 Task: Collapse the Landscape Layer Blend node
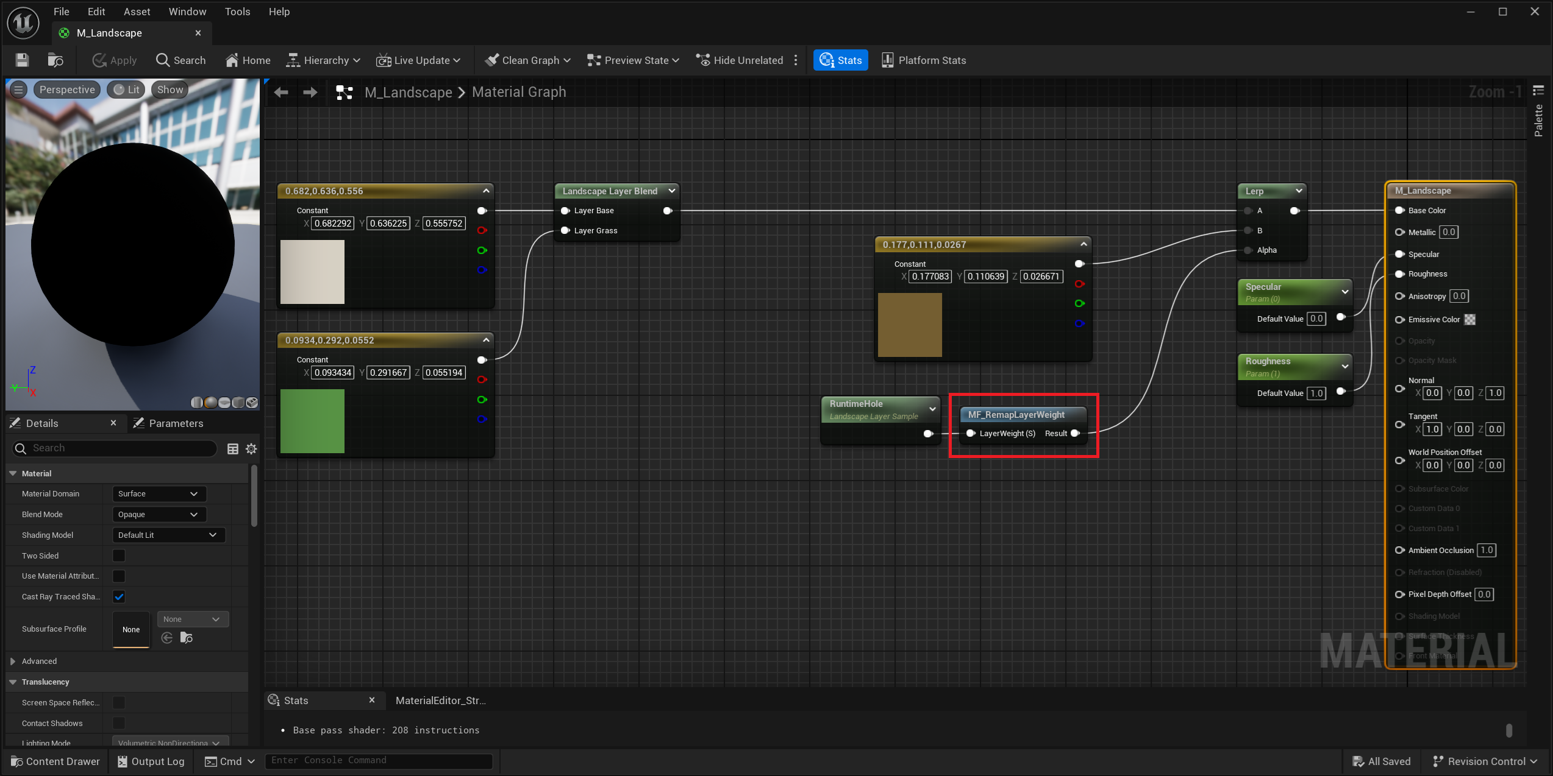click(x=671, y=191)
